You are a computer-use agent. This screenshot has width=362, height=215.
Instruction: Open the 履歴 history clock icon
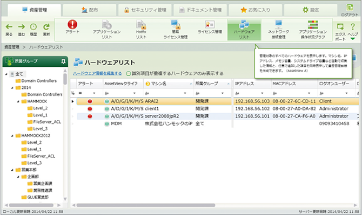[33, 27]
